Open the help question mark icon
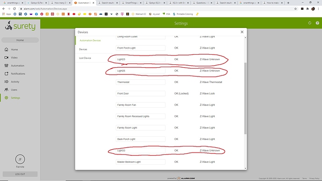Screen dimensions: 322x181 tap(317, 23)
